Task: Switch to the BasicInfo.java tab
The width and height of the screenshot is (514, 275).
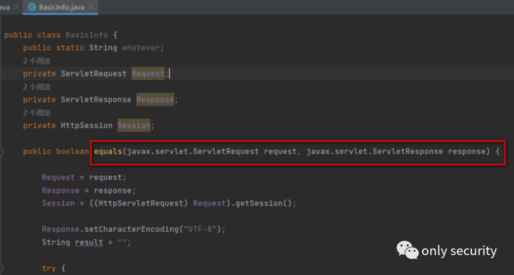Action: (60, 7)
